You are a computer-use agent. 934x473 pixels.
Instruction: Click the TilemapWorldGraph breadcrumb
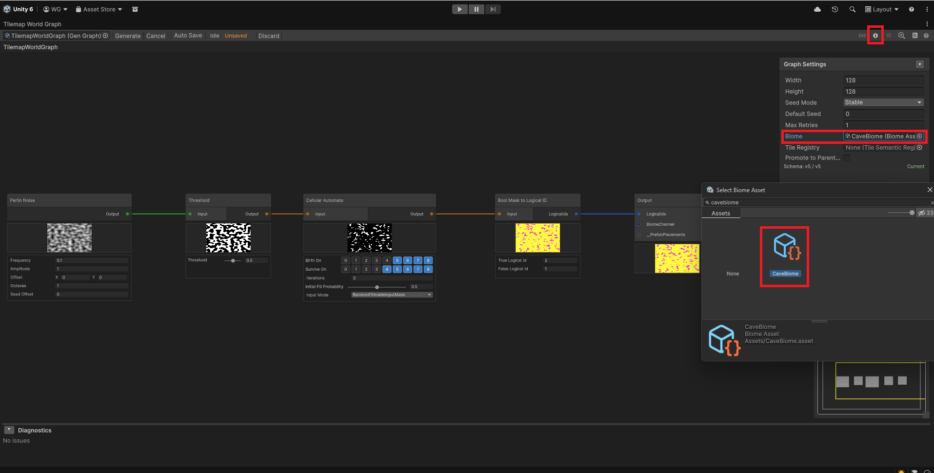pyautogui.click(x=31, y=47)
